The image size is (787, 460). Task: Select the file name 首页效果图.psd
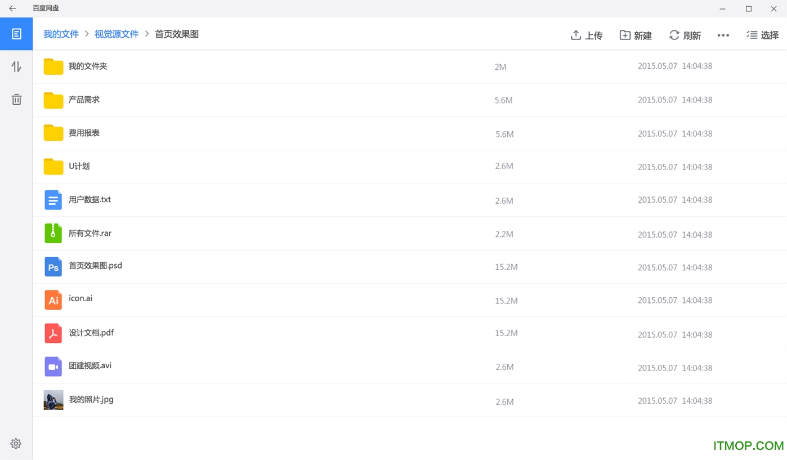95,265
